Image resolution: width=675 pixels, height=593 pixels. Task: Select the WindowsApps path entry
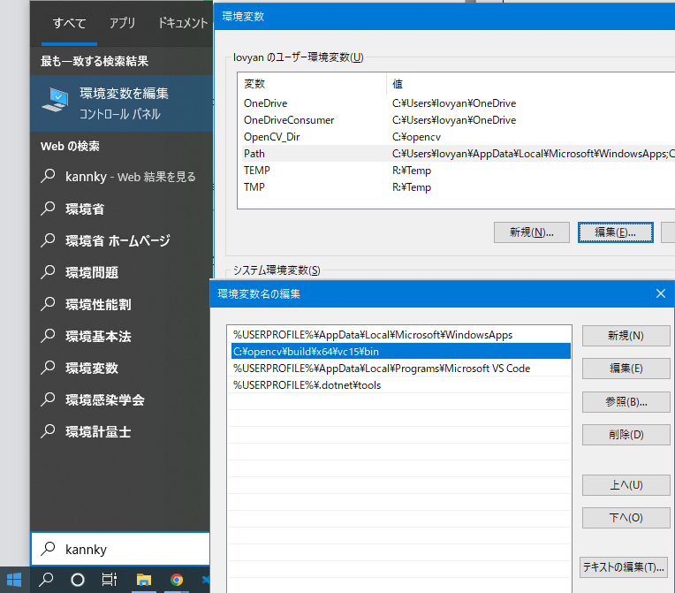[x=401, y=335]
